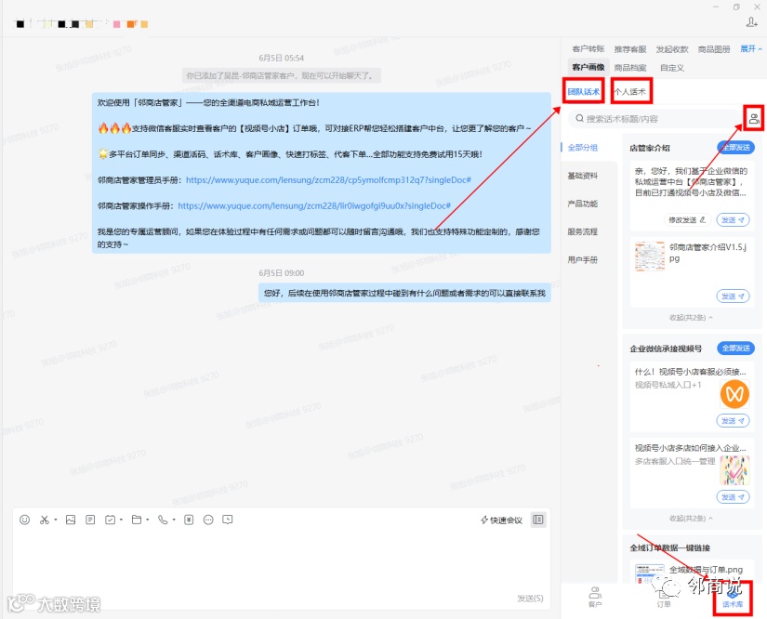Send the 视频号私域入口+1 article
767x619 pixels.
click(x=733, y=420)
